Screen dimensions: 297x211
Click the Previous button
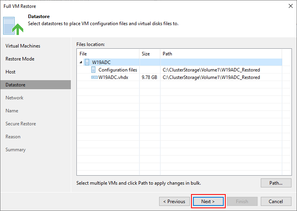tap(174, 201)
